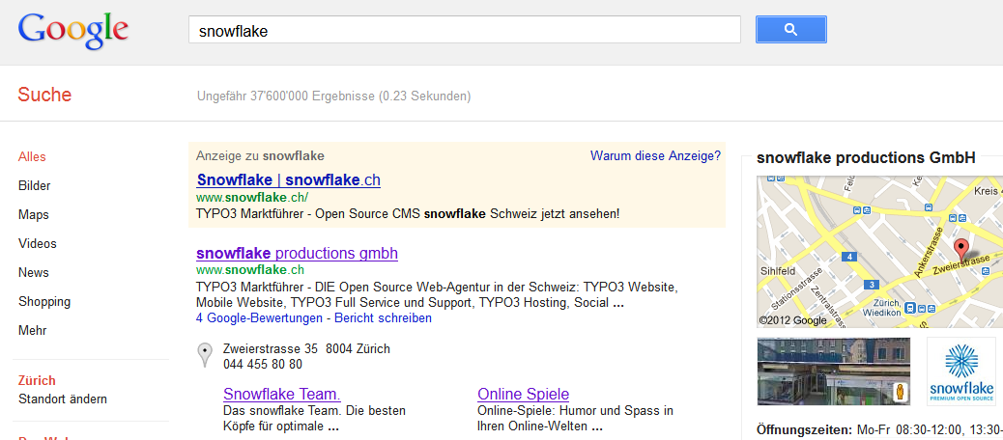Click the red map pin on the map
1003x440 pixels.
(x=962, y=249)
